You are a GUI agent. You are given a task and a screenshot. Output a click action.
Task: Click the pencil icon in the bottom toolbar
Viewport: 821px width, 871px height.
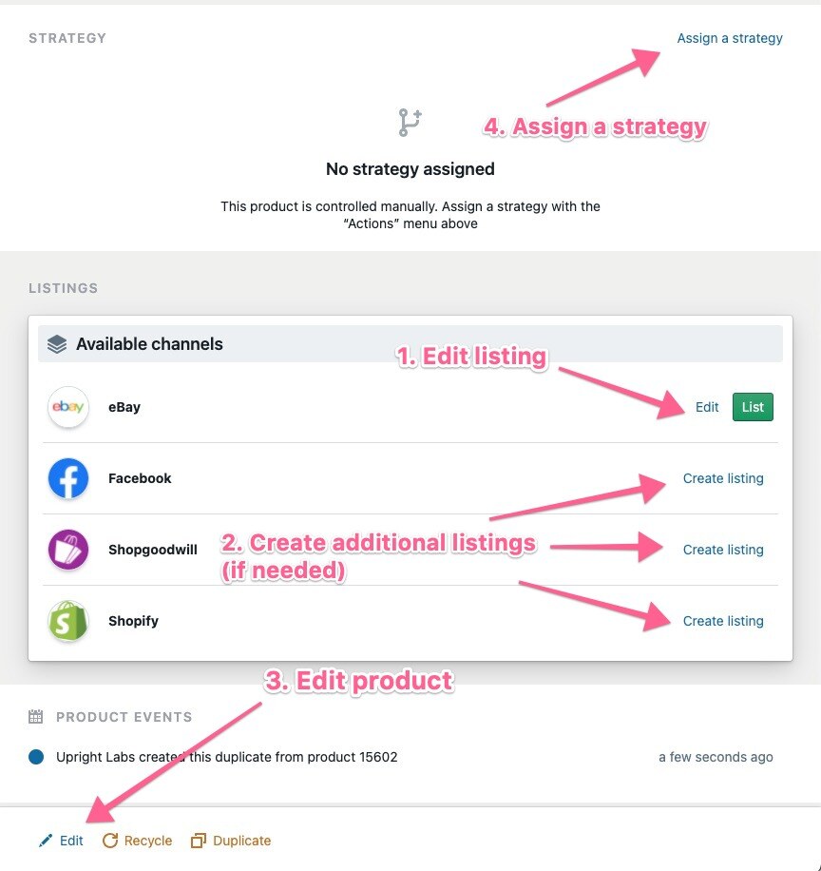(x=46, y=841)
